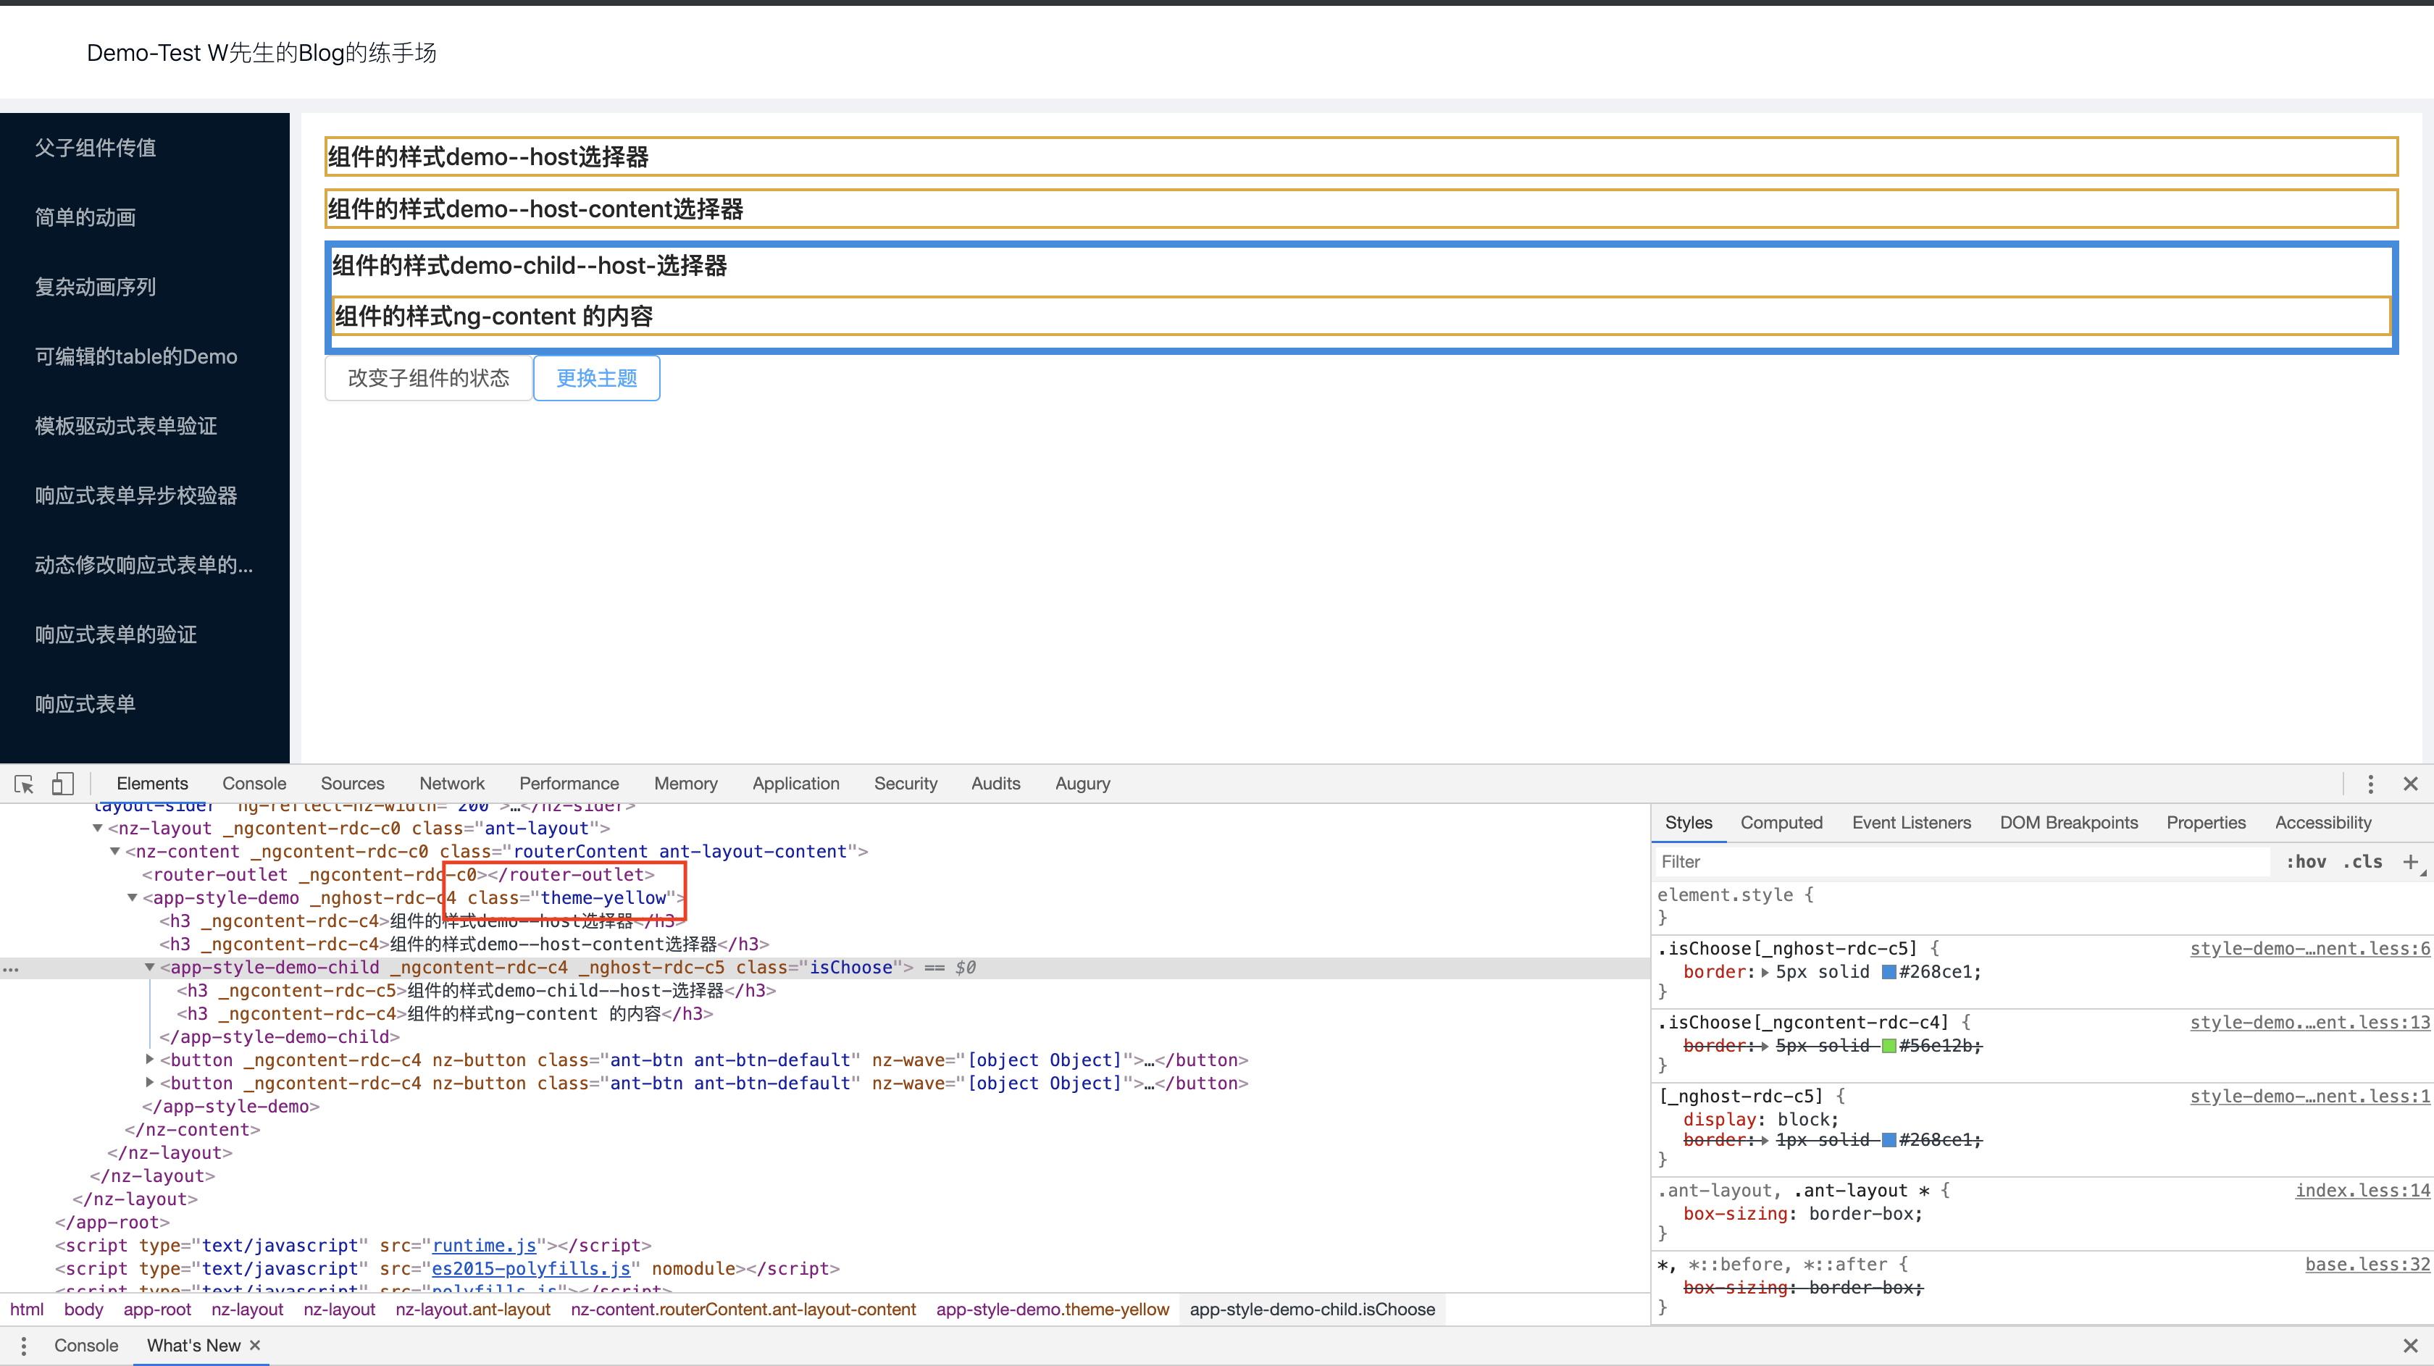
Task: Toggle the :hov element state panel
Action: click(2306, 862)
